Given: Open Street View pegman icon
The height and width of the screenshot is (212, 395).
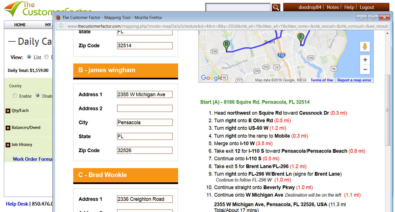Looking at the screenshot, I should 365,46.
